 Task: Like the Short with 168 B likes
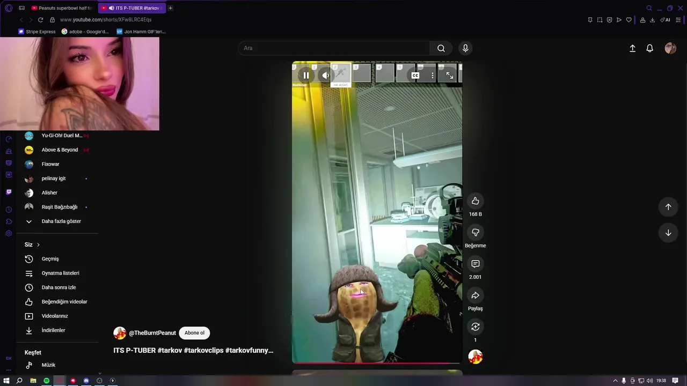pyautogui.click(x=475, y=201)
